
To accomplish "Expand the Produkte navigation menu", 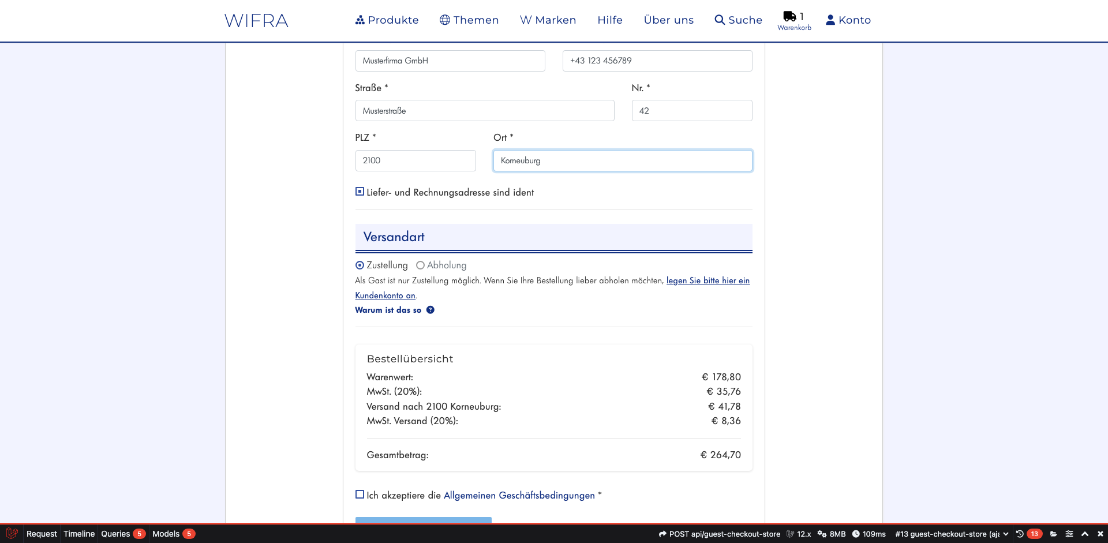I will [387, 20].
